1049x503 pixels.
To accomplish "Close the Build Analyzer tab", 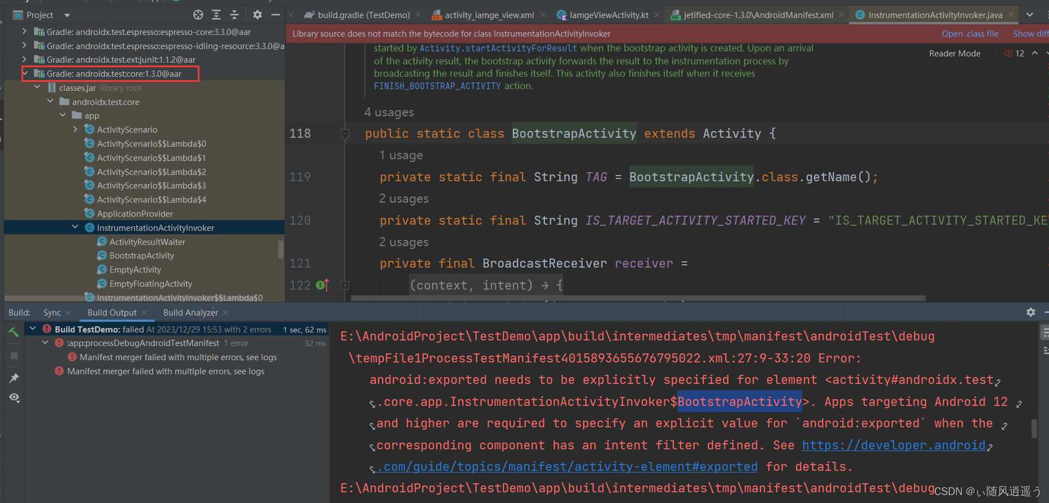I will coord(225,313).
